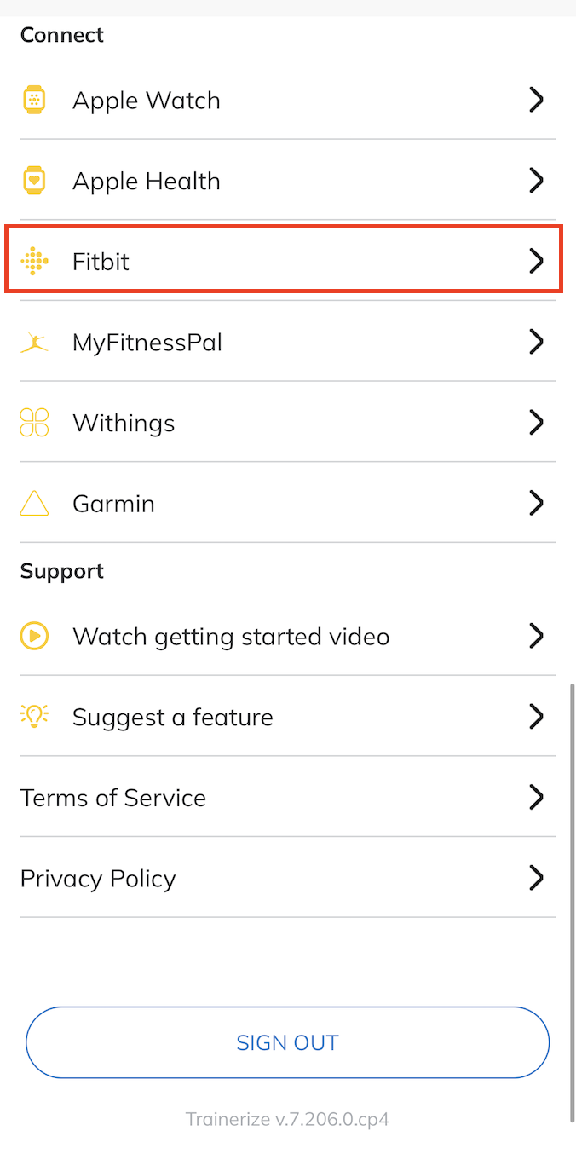The image size is (576, 1154).
Task: Expand Apple Watch chevron arrow
Action: pos(536,101)
